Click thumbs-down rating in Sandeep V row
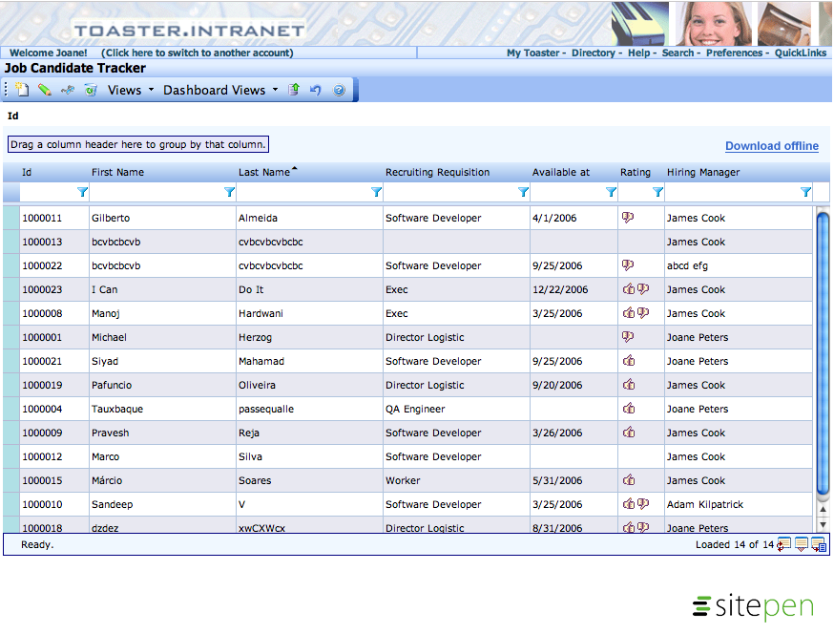The width and height of the screenshot is (834, 634). coord(643,503)
